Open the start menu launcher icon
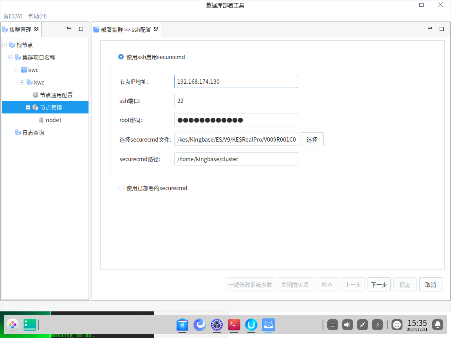This screenshot has height=338, width=451. pyautogui.click(x=13, y=324)
